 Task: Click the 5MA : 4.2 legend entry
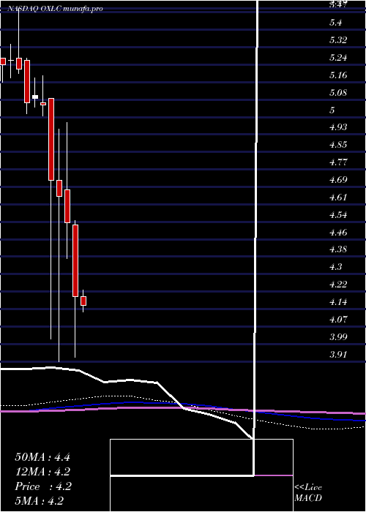(x=39, y=501)
